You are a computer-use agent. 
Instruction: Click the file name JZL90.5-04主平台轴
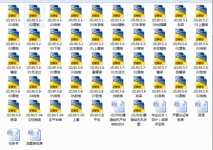click(x=55, y=117)
